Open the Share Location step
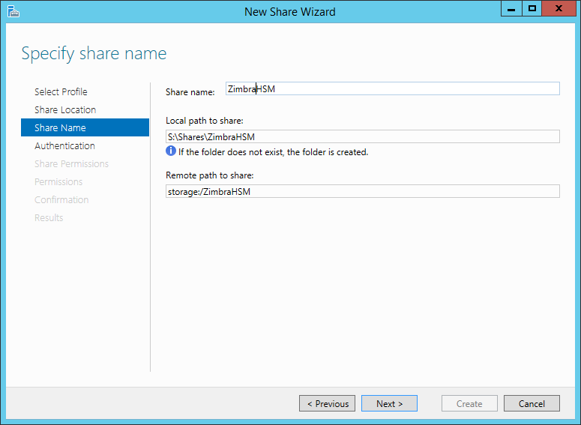Image resolution: width=581 pixels, height=425 pixels. click(x=65, y=110)
